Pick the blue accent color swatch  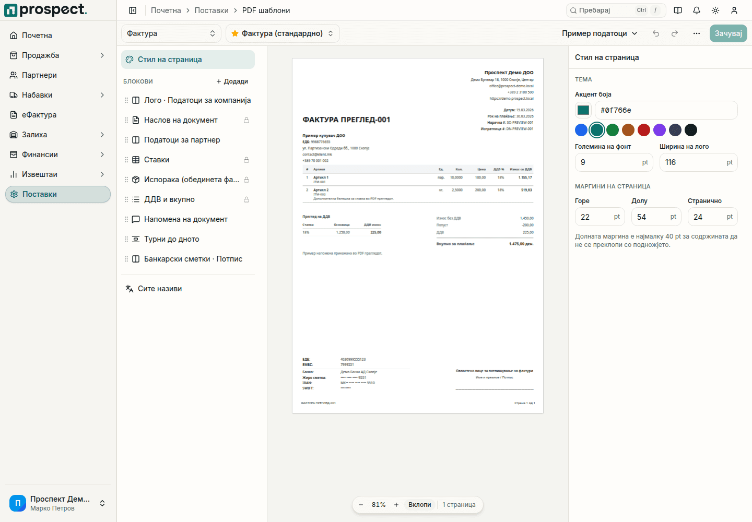point(581,130)
